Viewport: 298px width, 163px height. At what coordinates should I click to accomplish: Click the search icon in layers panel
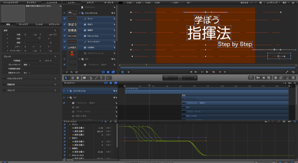71,72
